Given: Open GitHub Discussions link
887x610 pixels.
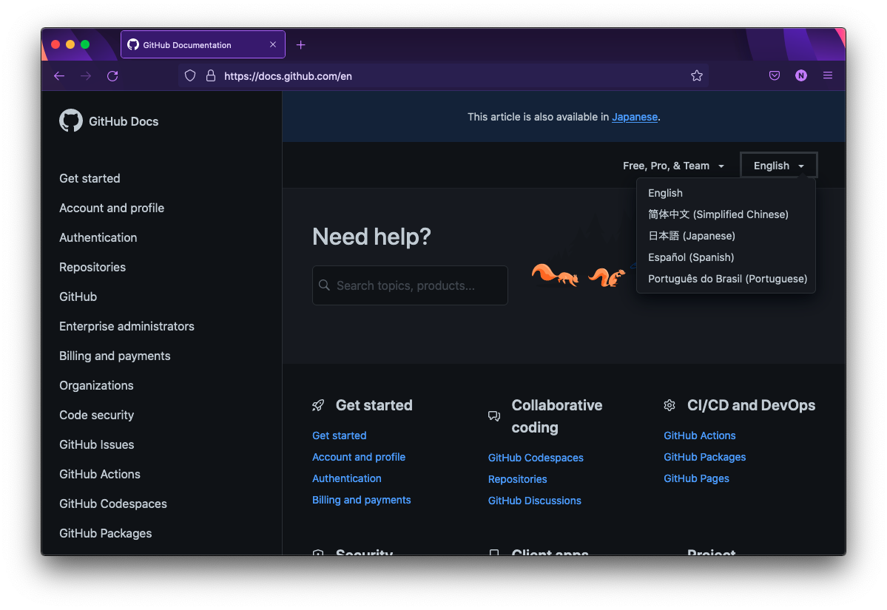Looking at the screenshot, I should [x=535, y=501].
